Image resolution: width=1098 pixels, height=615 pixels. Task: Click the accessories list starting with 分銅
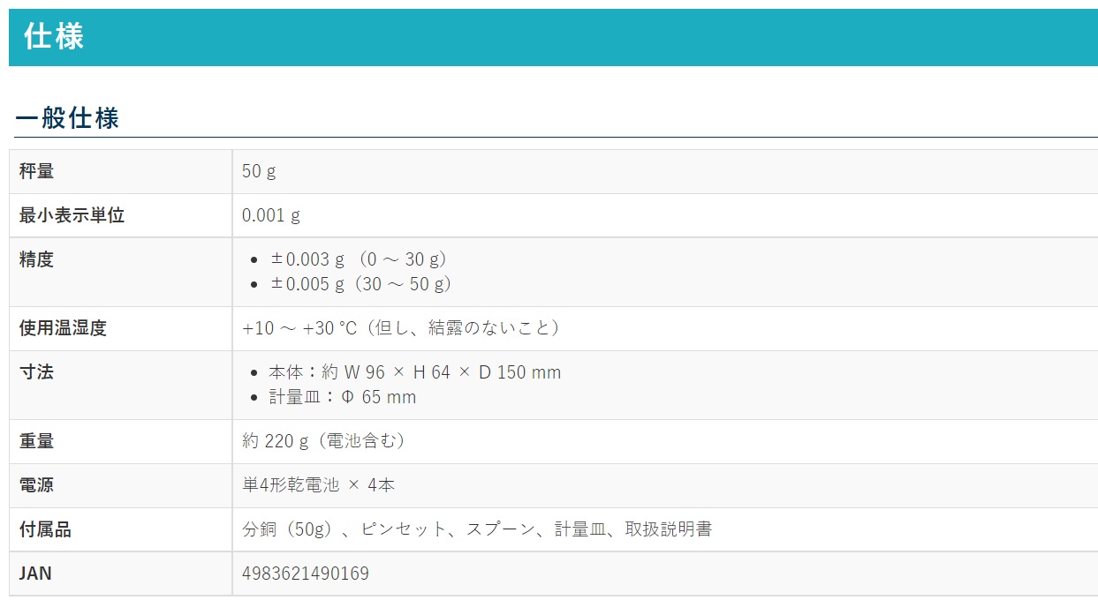click(x=477, y=529)
